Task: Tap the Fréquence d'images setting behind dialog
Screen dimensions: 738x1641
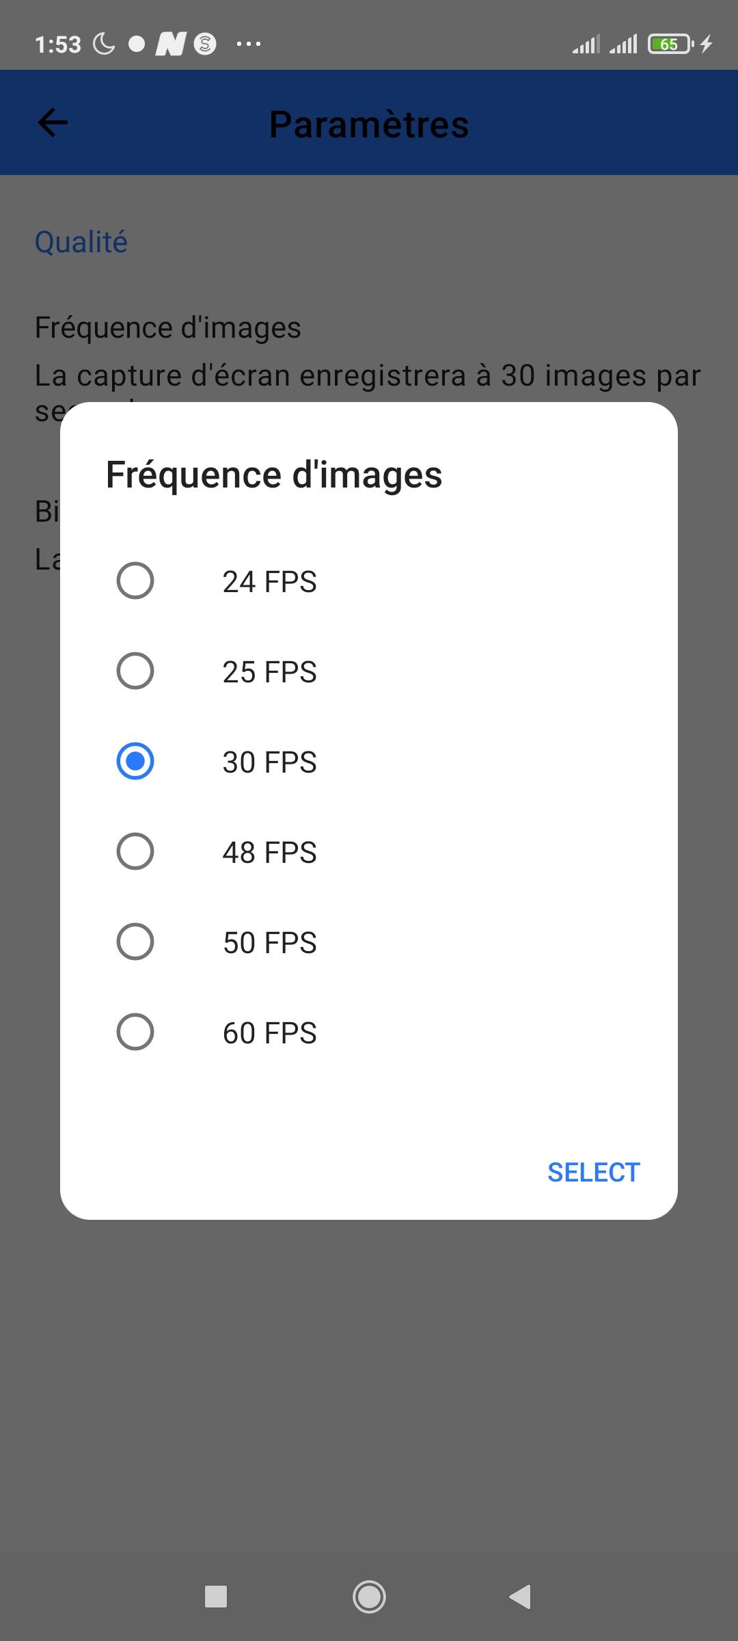Action: click(x=167, y=328)
